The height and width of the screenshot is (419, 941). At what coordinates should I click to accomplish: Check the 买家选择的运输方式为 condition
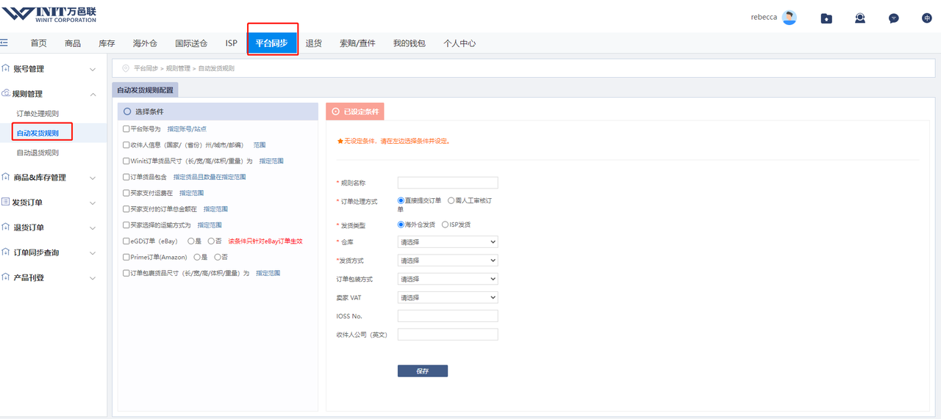126,225
